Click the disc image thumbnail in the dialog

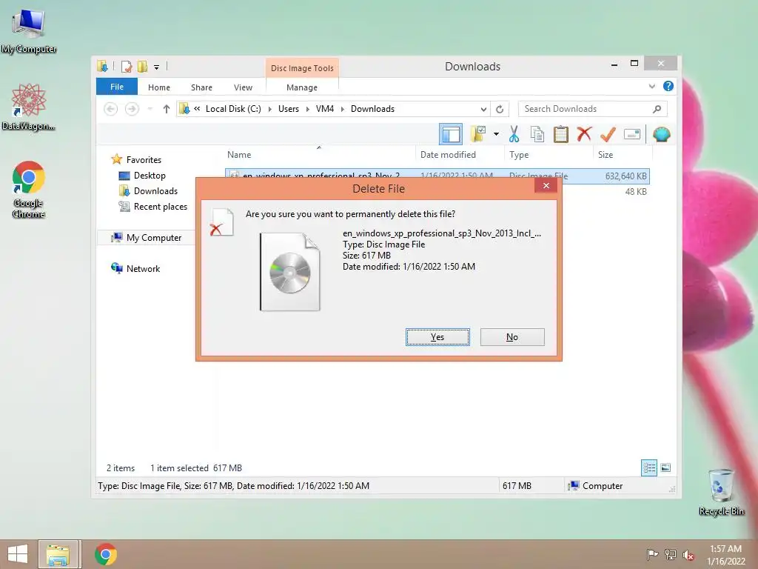point(290,272)
